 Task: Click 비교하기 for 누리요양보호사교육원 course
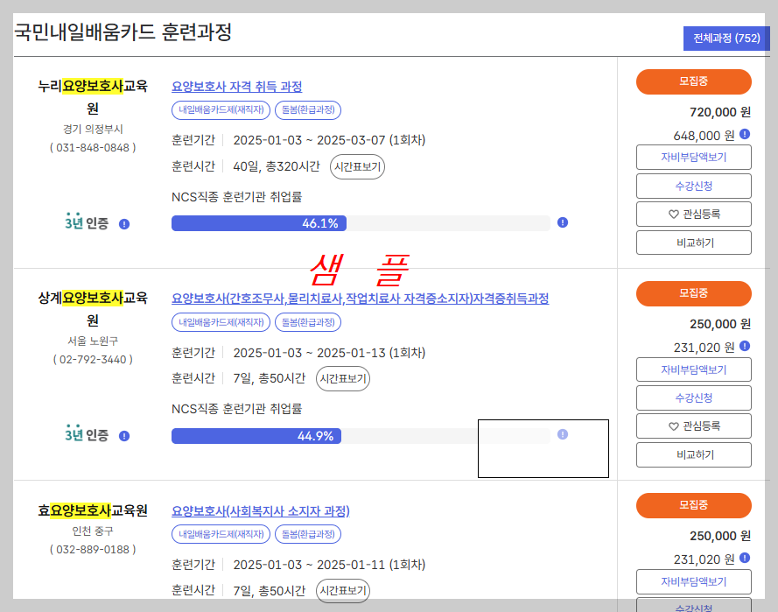point(694,243)
